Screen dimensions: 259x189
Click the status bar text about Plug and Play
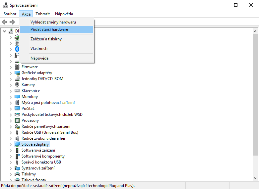click(x=68, y=186)
